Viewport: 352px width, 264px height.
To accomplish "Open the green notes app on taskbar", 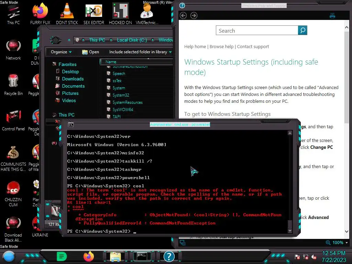I will [x=62, y=256].
